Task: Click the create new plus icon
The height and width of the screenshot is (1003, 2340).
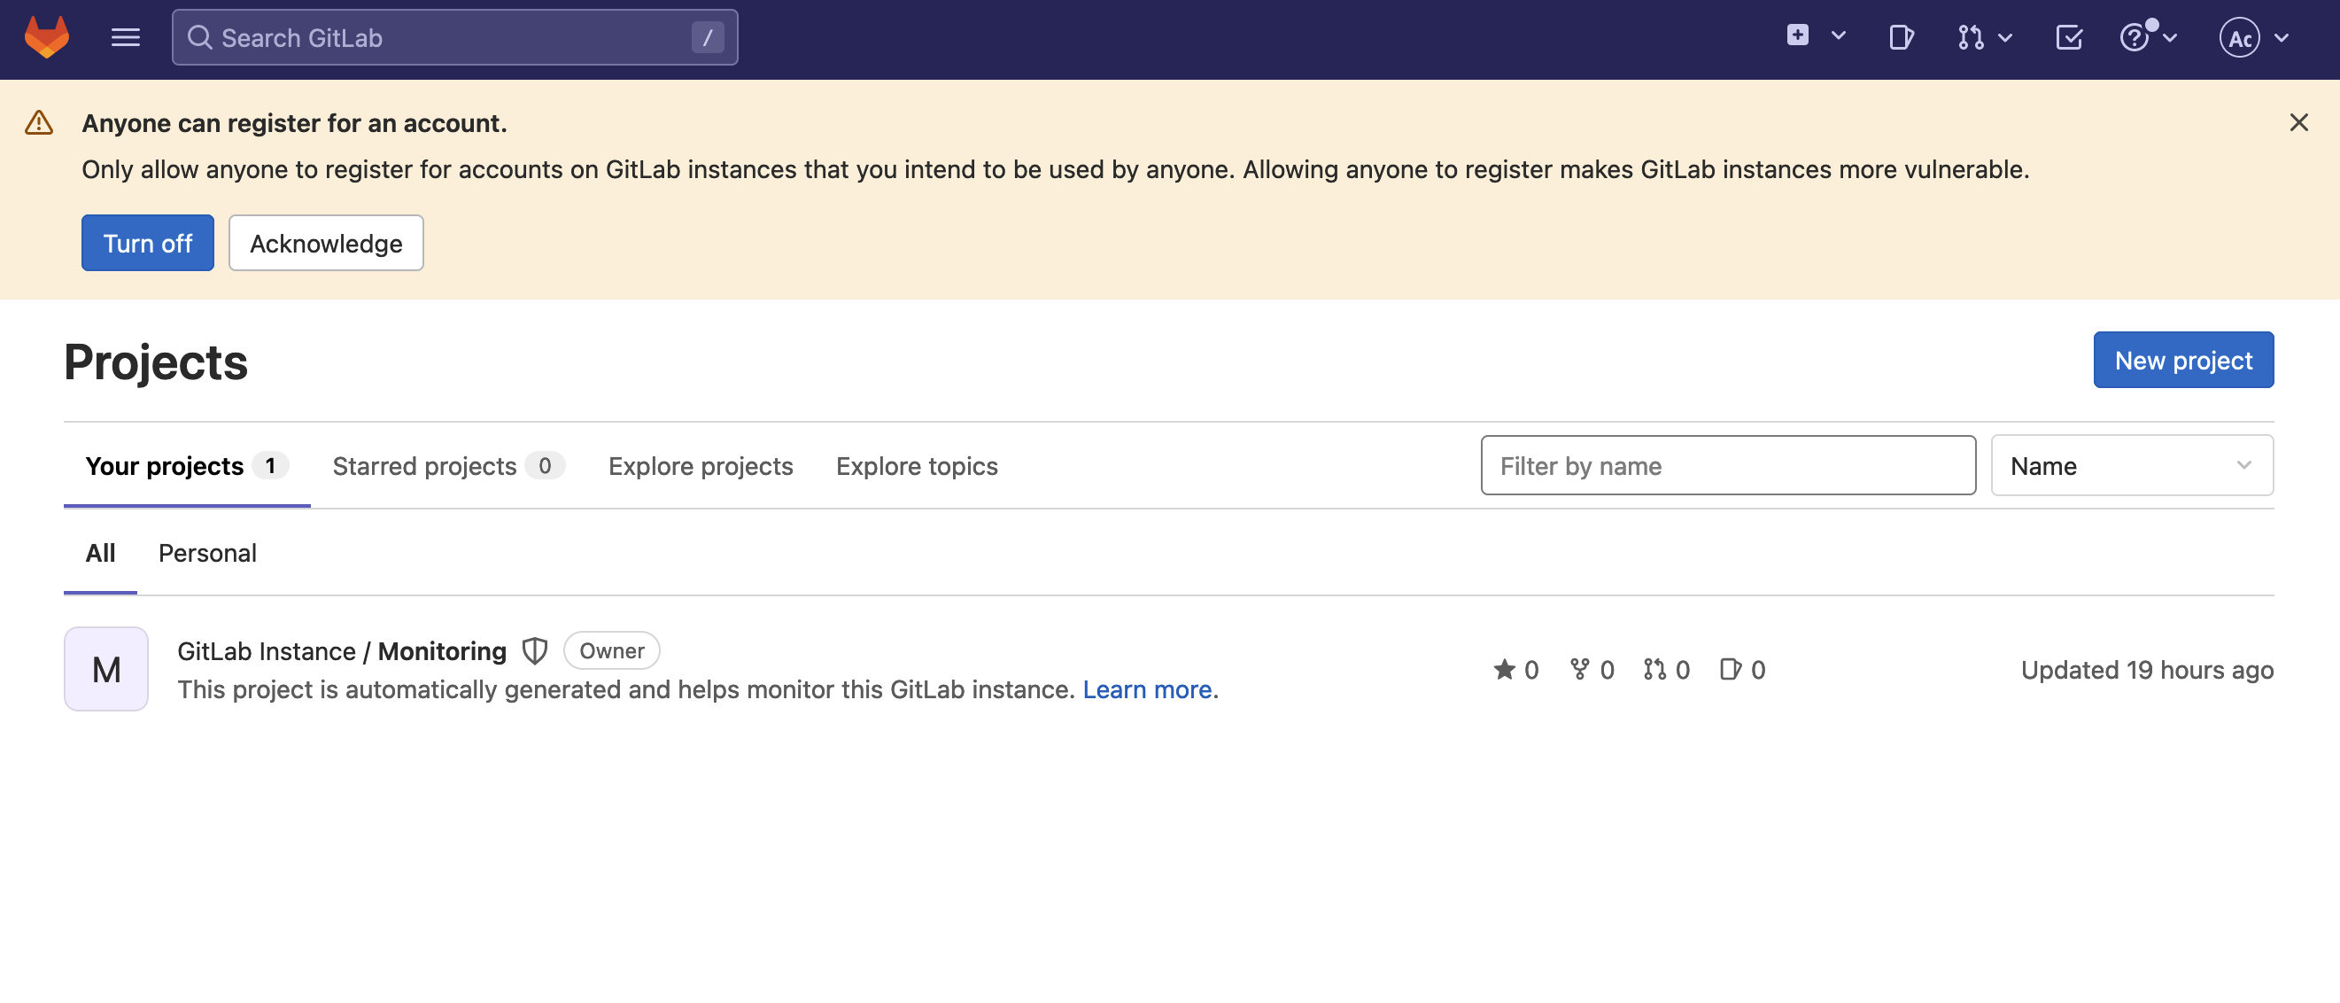Action: coord(1797,36)
